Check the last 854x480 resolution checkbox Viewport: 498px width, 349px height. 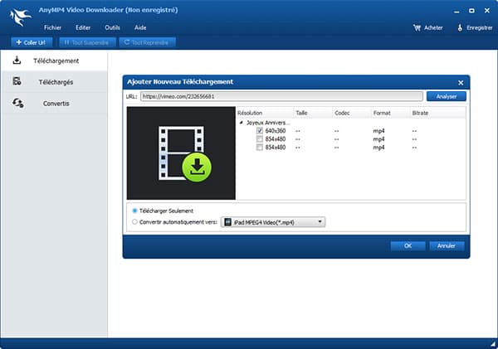(x=260, y=148)
